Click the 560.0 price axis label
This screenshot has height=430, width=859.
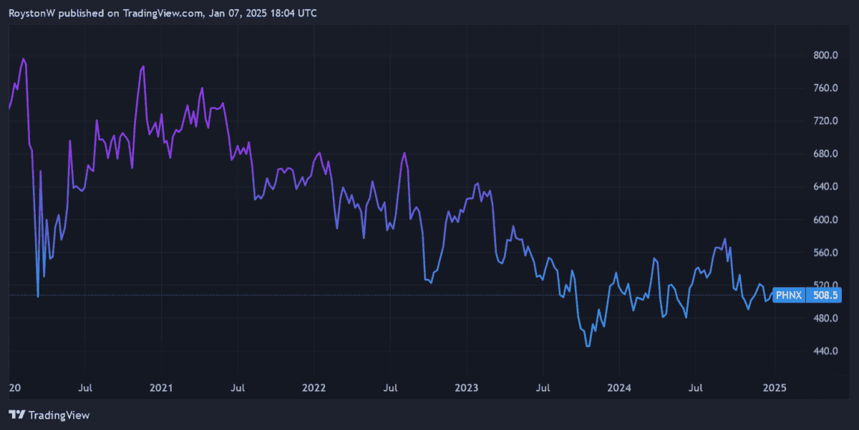(825, 253)
